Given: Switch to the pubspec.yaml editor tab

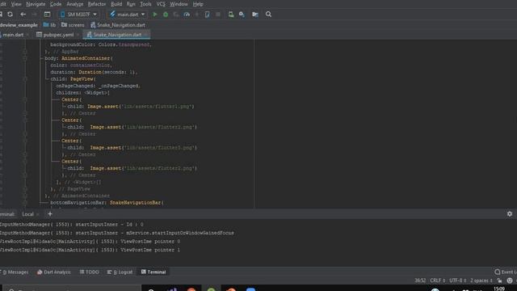Looking at the screenshot, I should [58, 35].
